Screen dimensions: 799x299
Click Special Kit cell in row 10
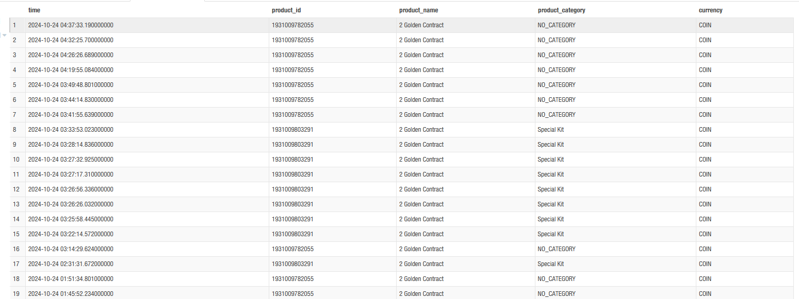(x=550, y=160)
